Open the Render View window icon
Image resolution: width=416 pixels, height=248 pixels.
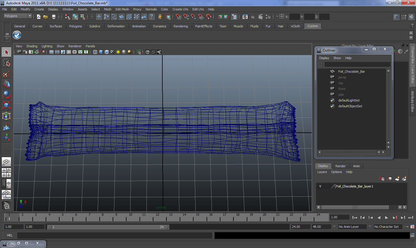[245, 17]
